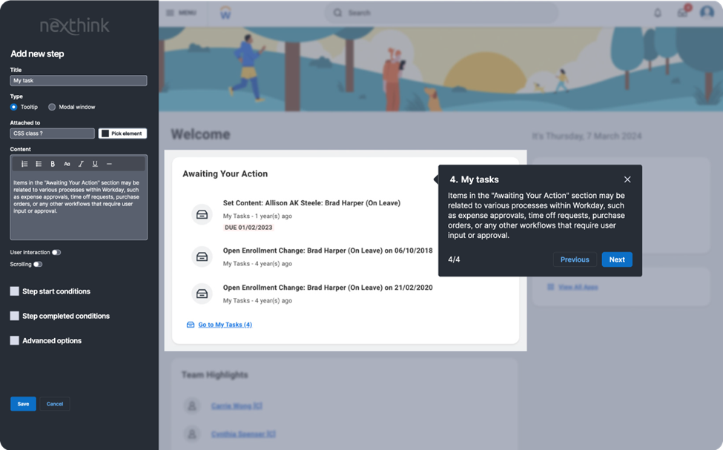Insert horizontal rule with the dash icon
The image size is (723, 450).
tap(109, 164)
